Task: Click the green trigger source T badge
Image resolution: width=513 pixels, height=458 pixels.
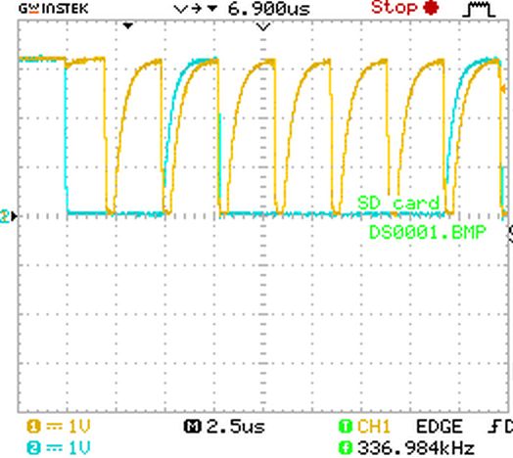Action: click(x=346, y=427)
